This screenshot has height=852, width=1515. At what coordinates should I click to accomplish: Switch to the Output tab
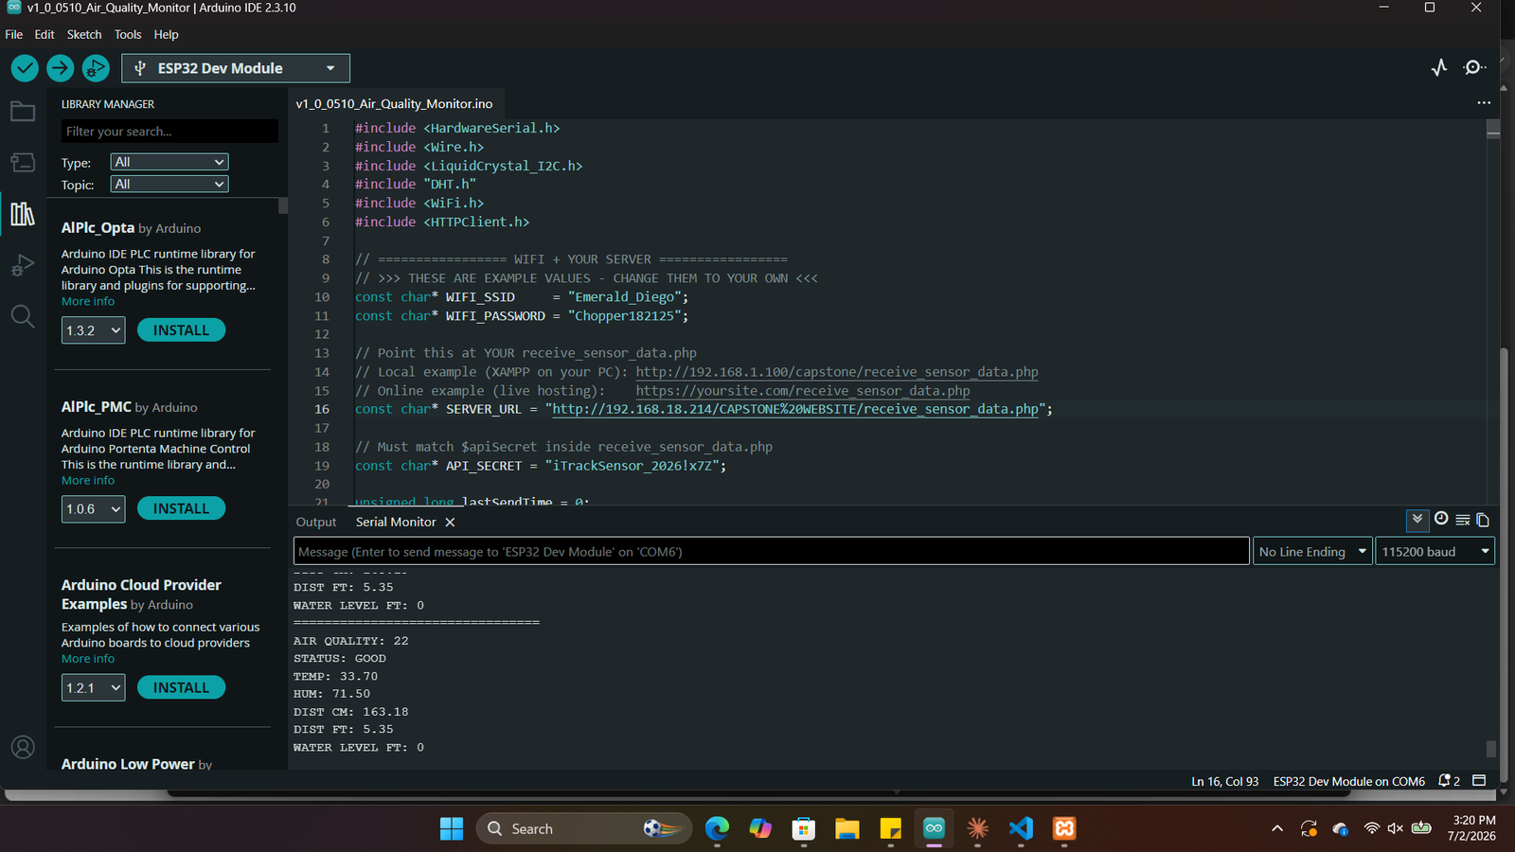316,523
